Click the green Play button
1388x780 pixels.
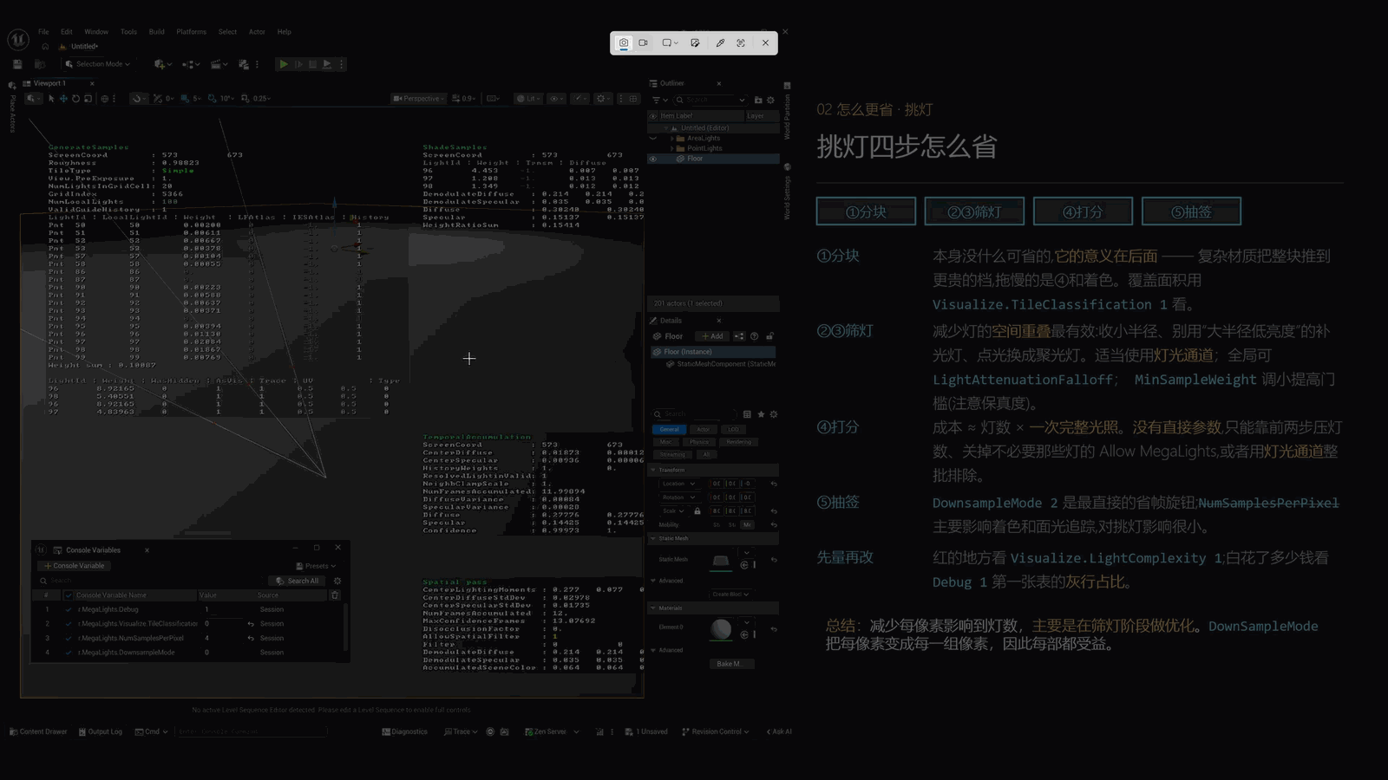point(283,64)
